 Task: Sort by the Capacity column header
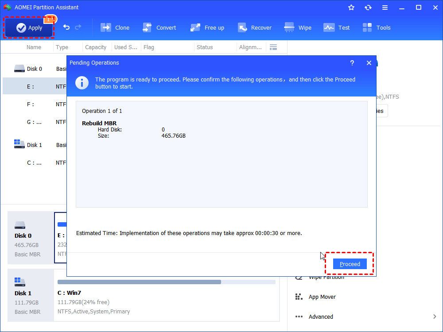pyautogui.click(x=96, y=47)
